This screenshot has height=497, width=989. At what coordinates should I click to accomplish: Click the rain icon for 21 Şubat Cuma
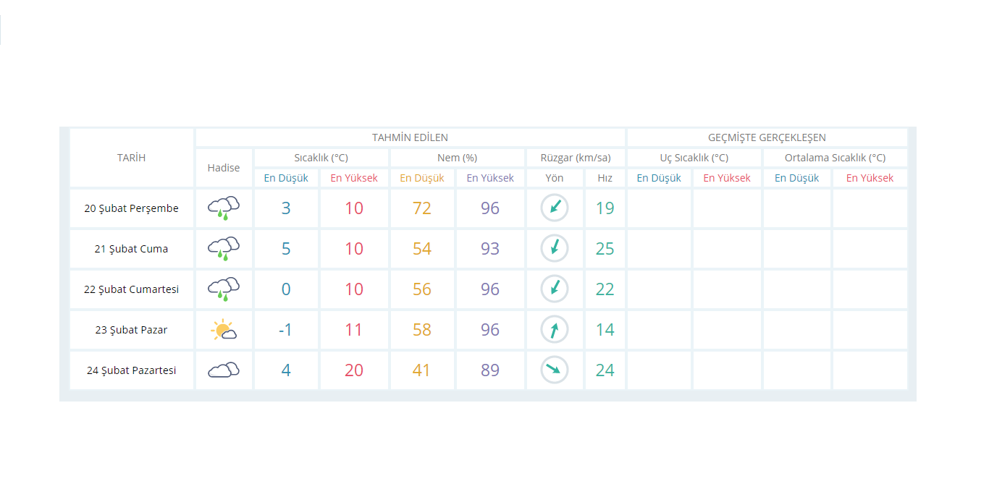pos(224,249)
